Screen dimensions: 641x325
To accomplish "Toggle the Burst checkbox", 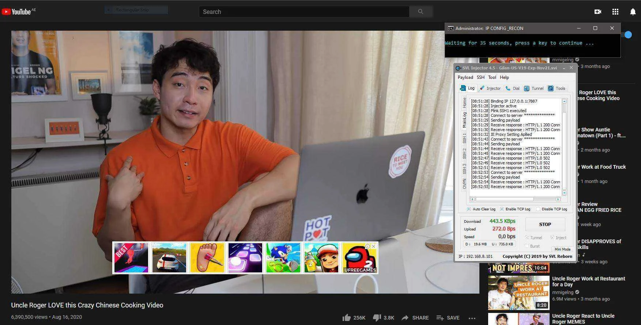I will 527,246.
